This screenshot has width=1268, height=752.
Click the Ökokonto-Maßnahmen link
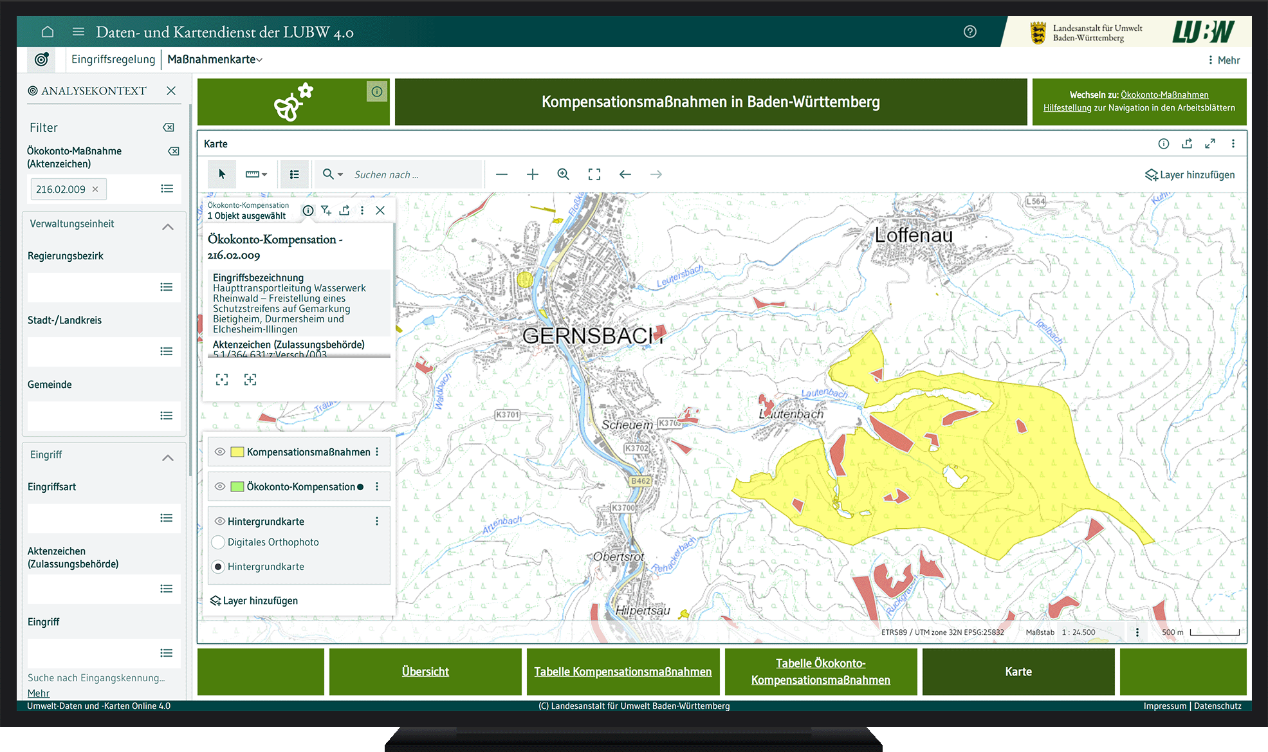coord(1164,95)
